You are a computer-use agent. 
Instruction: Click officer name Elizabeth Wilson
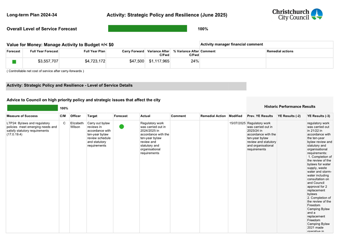[77, 125]
